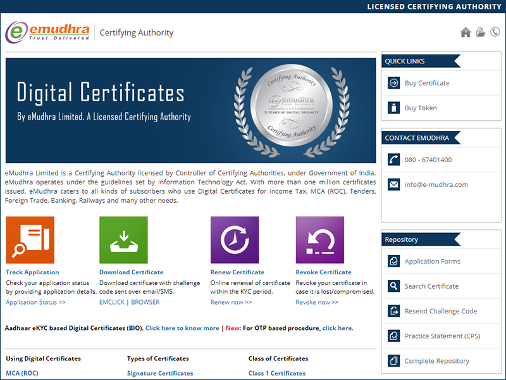Click the info@e-mudhra.com email address
This screenshot has height=380, width=506.
(x=436, y=184)
